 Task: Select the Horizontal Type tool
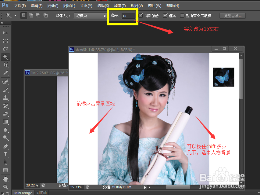[6, 154]
